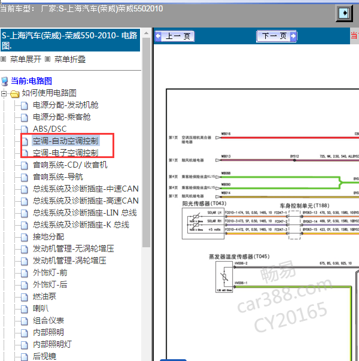Select 空调-自动空调控制 entry

tap(66, 141)
